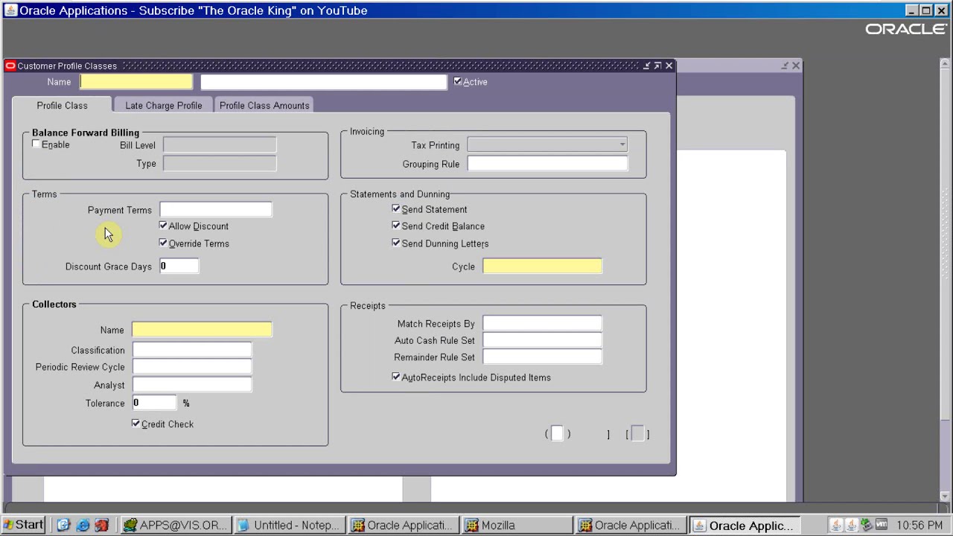
Task: Click the second flexfield box in square brackets
Action: (x=638, y=434)
